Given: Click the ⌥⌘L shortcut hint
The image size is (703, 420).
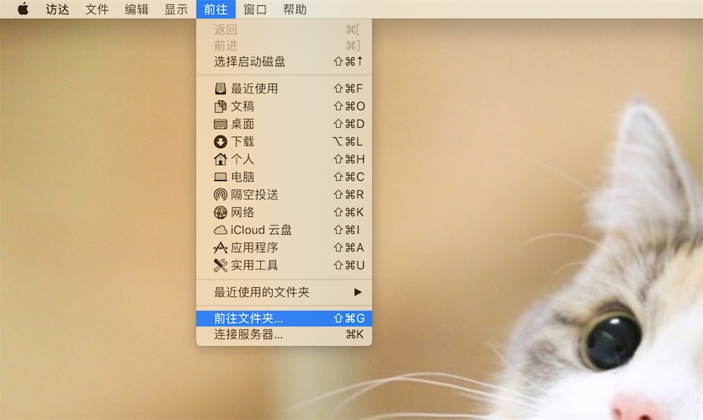Looking at the screenshot, I should pyautogui.click(x=348, y=141).
